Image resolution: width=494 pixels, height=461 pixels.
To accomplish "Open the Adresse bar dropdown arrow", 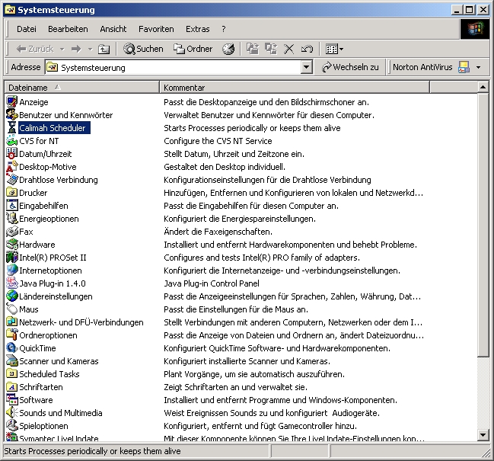I will (306, 67).
